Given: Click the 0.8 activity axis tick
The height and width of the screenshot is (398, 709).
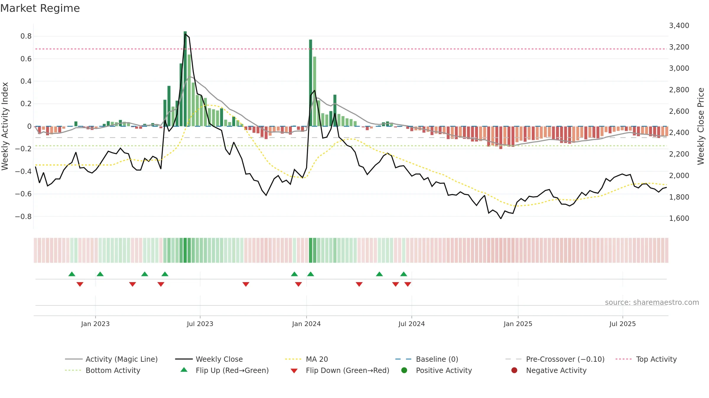Looking at the screenshot, I should 26,36.
